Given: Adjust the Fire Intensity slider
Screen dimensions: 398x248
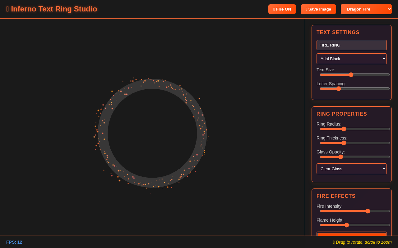Looking at the screenshot, I should (368, 211).
